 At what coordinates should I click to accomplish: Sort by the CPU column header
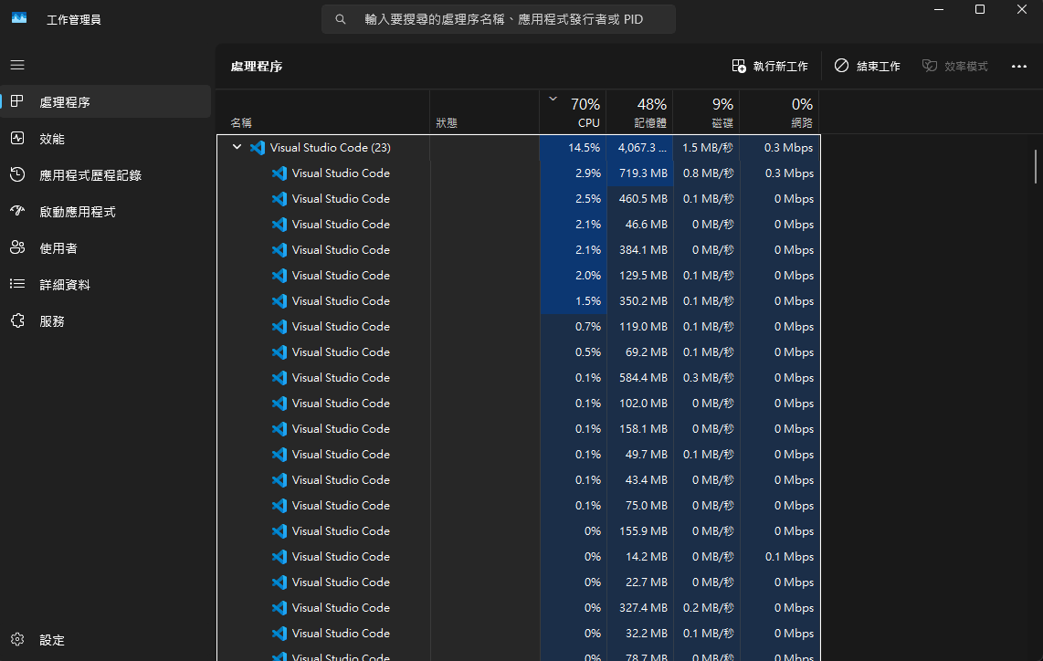(573, 111)
